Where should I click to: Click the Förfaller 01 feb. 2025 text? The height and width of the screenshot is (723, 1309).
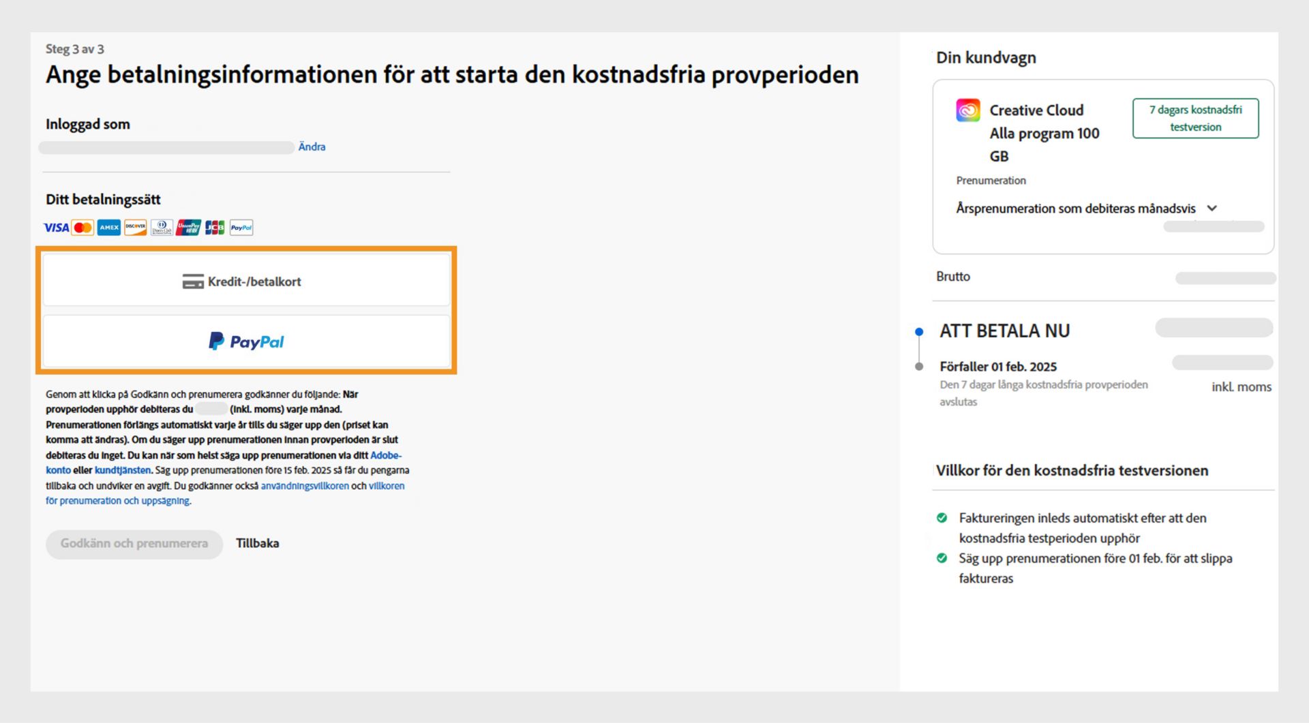pos(998,367)
